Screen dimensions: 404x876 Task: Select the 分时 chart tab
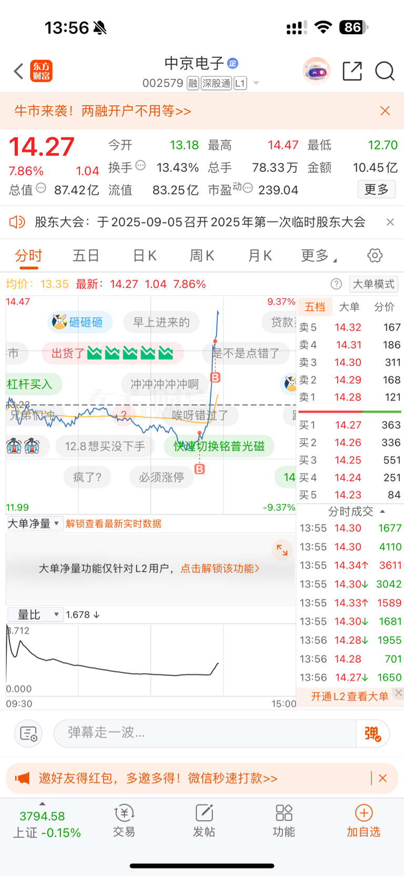(x=28, y=256)
